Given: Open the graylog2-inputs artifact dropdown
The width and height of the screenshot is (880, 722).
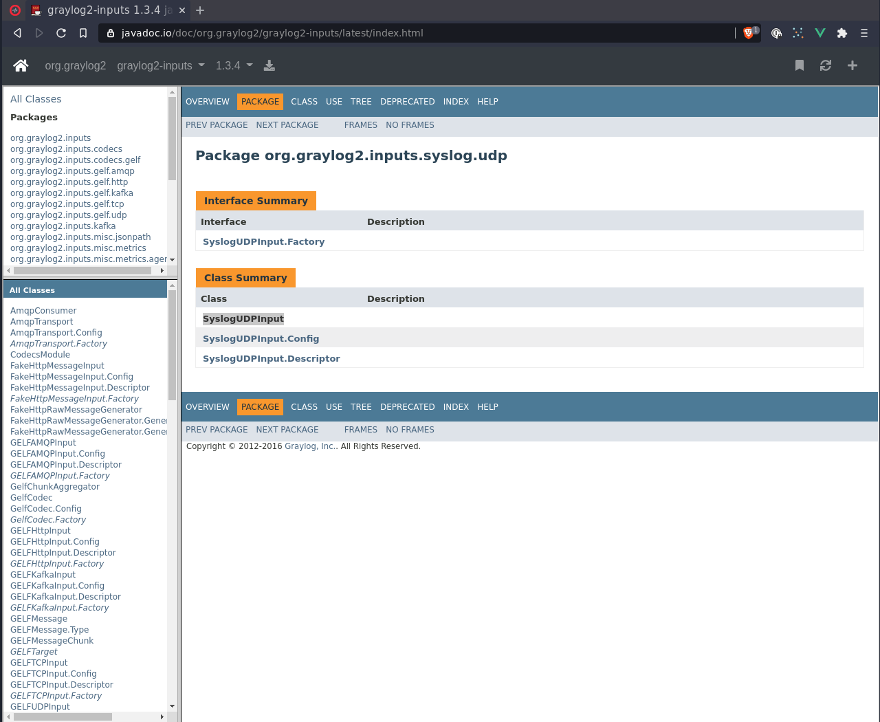Looking at the screenshot, I should click(161, 65).
